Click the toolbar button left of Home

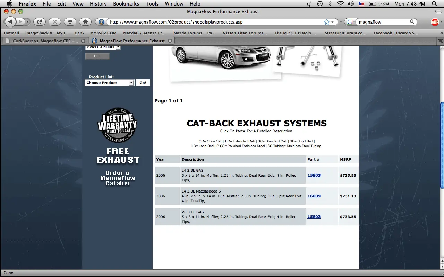70,22
